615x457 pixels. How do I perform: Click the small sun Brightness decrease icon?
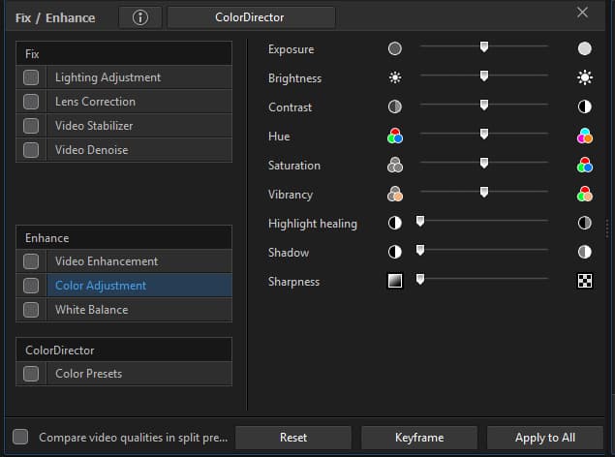point(394,77)
